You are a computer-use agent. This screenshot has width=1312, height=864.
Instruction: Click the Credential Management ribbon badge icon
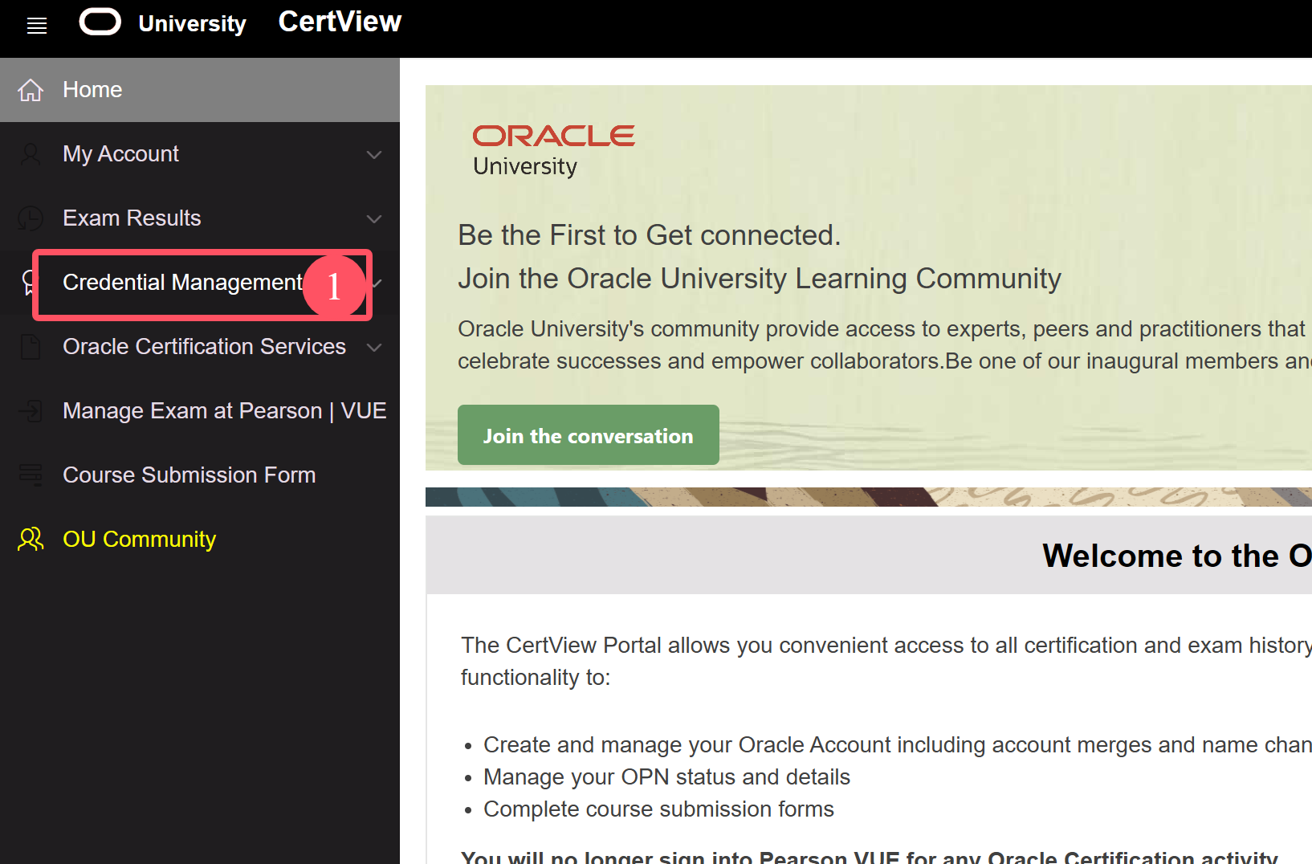(28, 283)
